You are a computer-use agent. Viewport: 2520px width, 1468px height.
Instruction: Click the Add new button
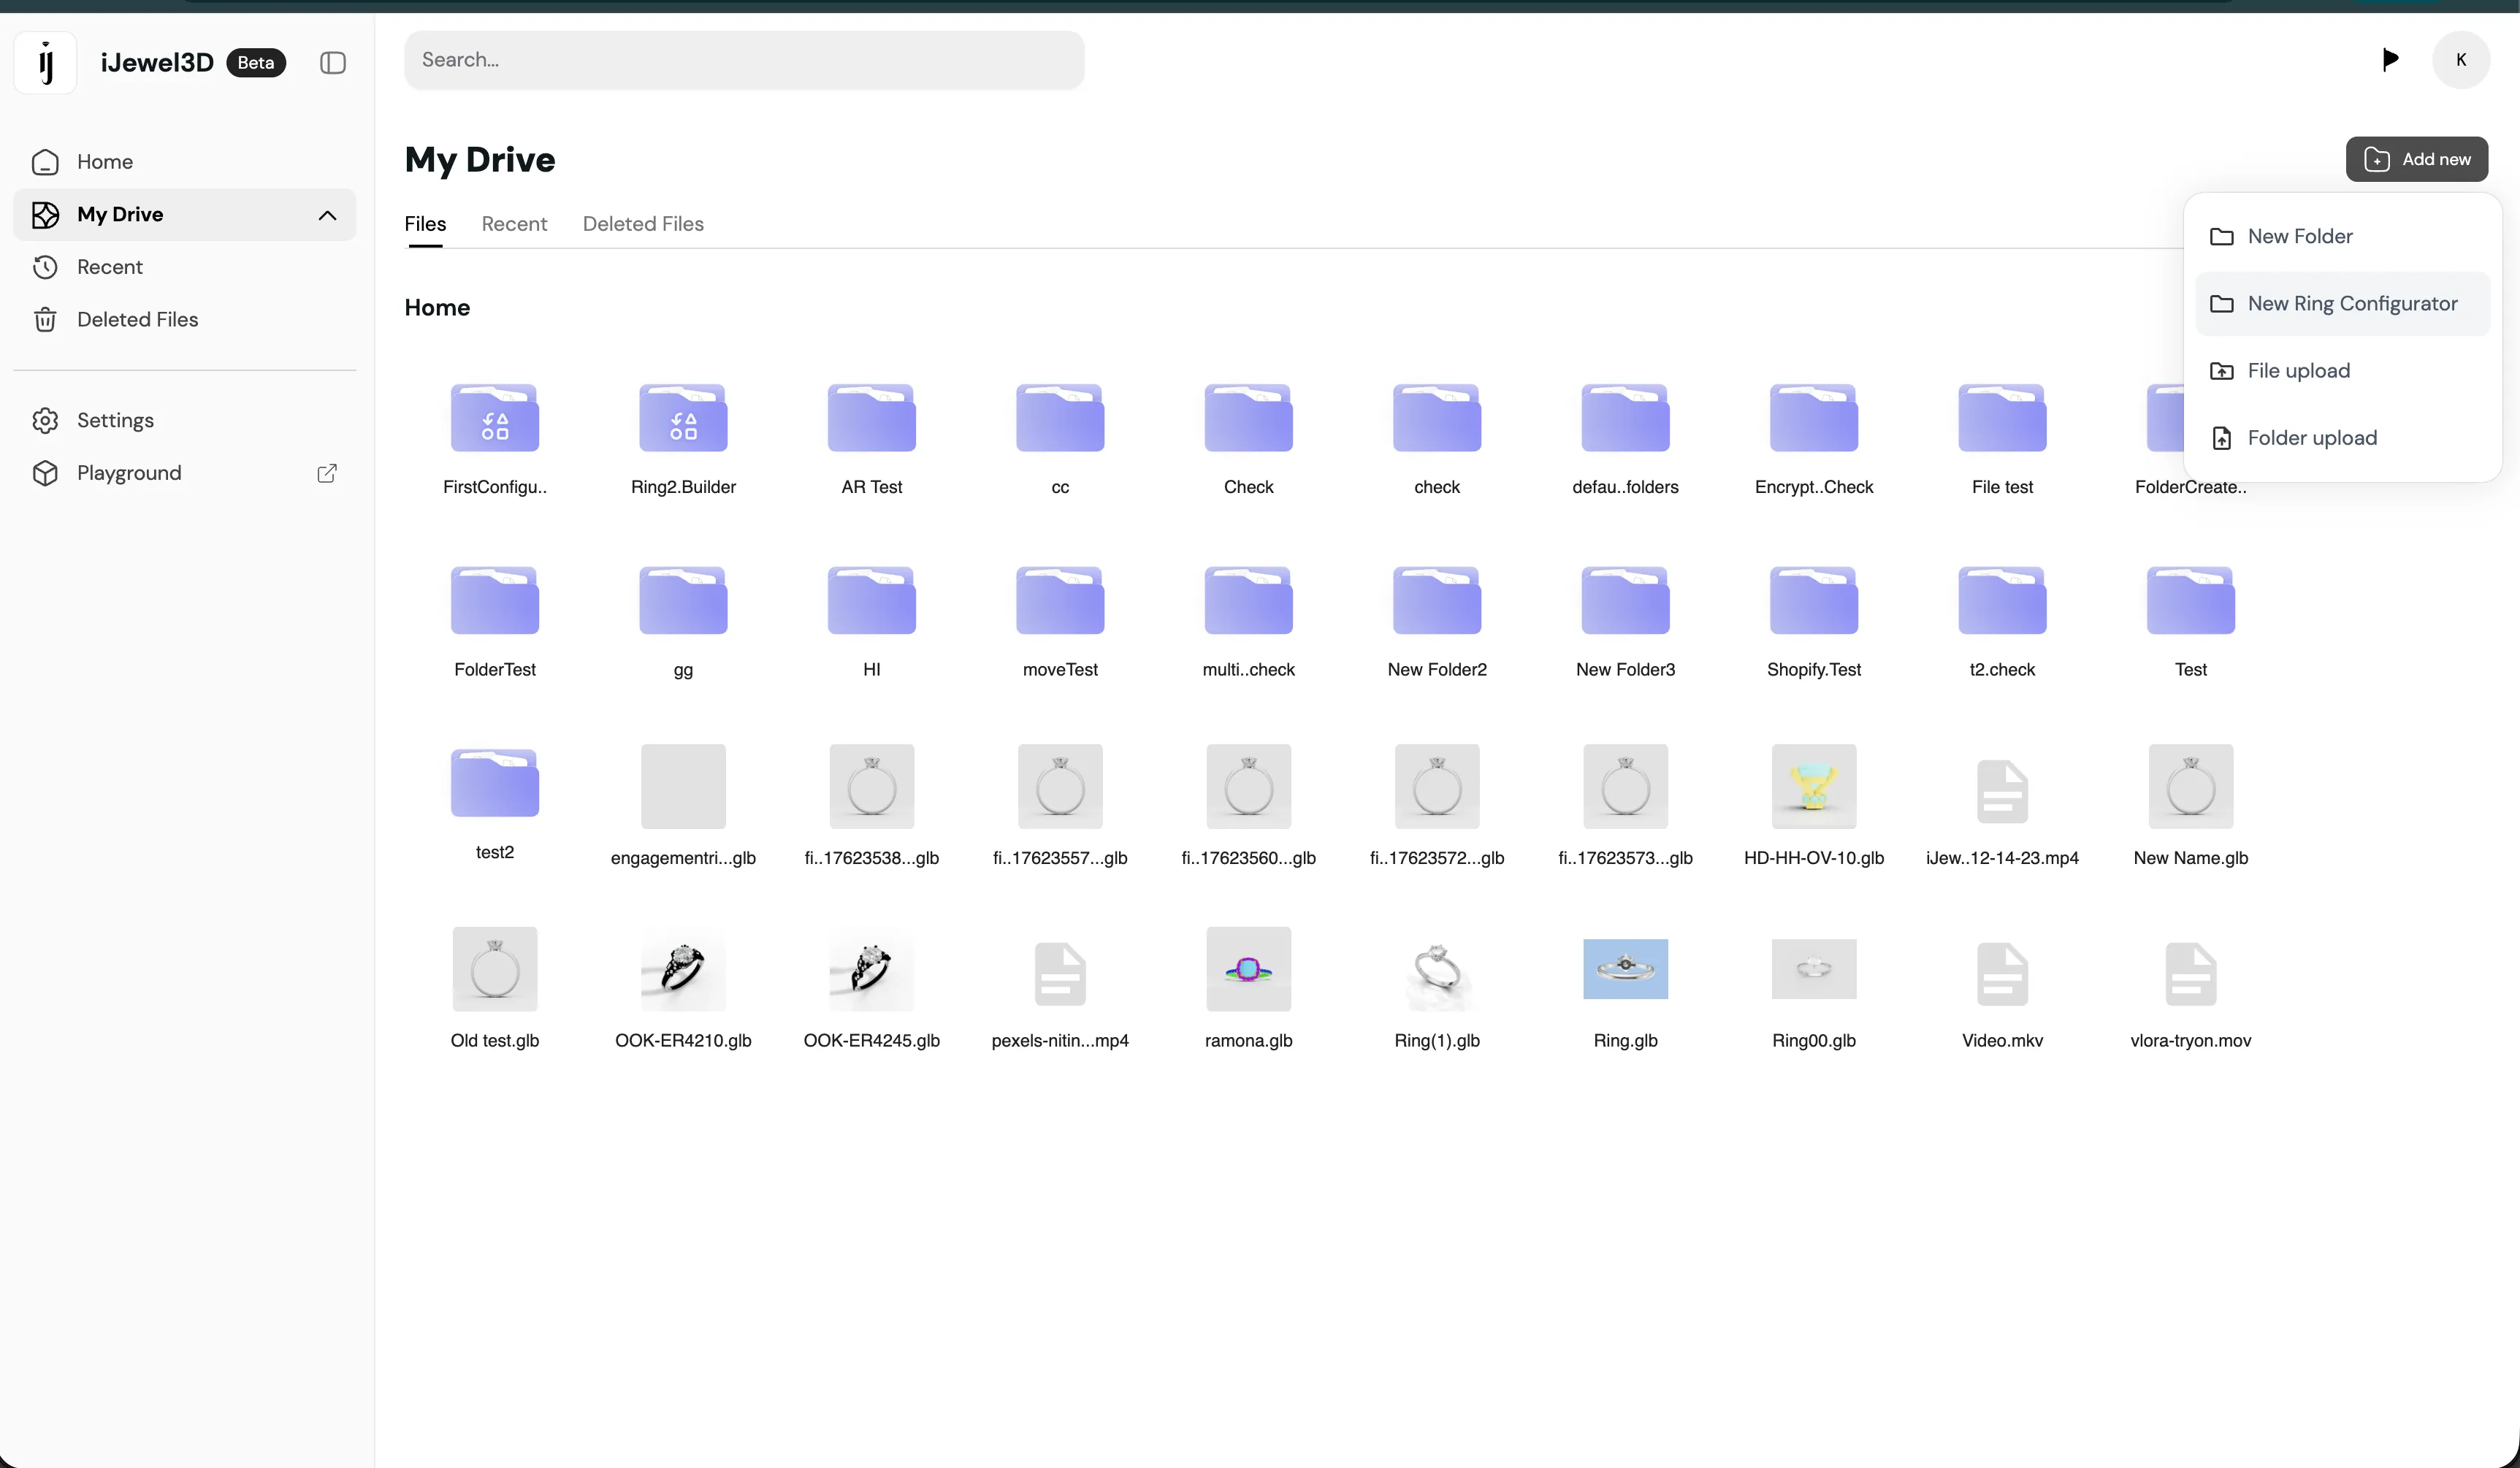2416,159
